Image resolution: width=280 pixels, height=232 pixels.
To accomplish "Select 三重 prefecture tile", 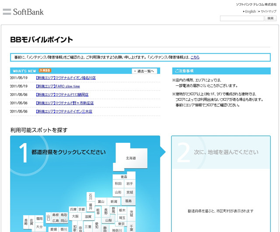I will click(x=88, y=227).
